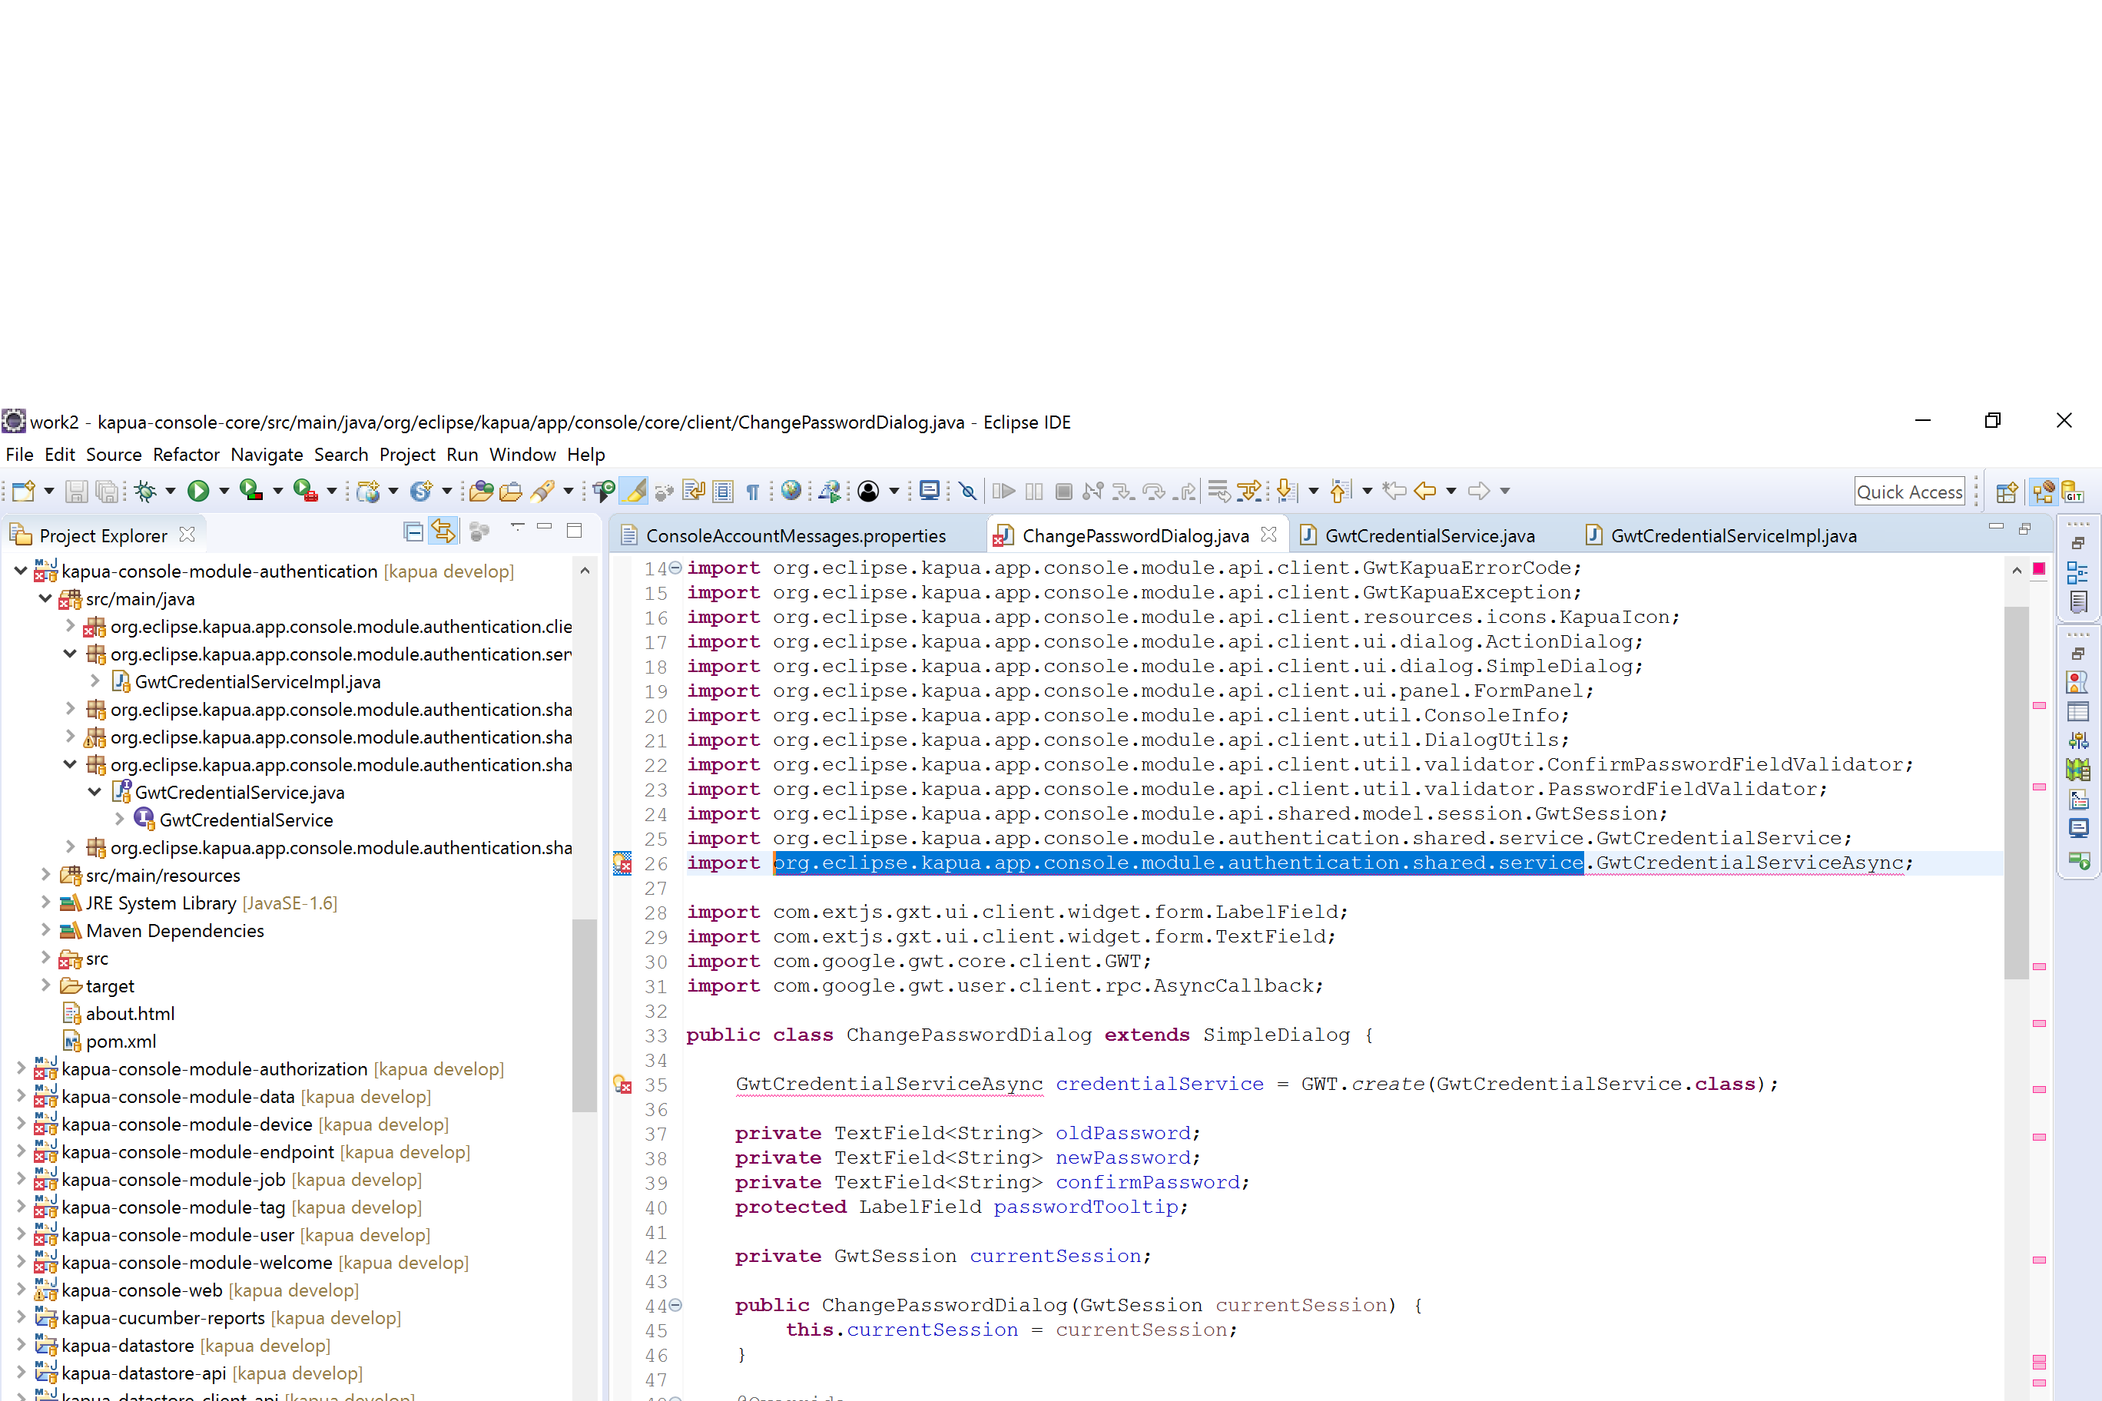Collapse the src/main/java folder
This screenshot has height=1401, width=2102.
click(45, 598)
